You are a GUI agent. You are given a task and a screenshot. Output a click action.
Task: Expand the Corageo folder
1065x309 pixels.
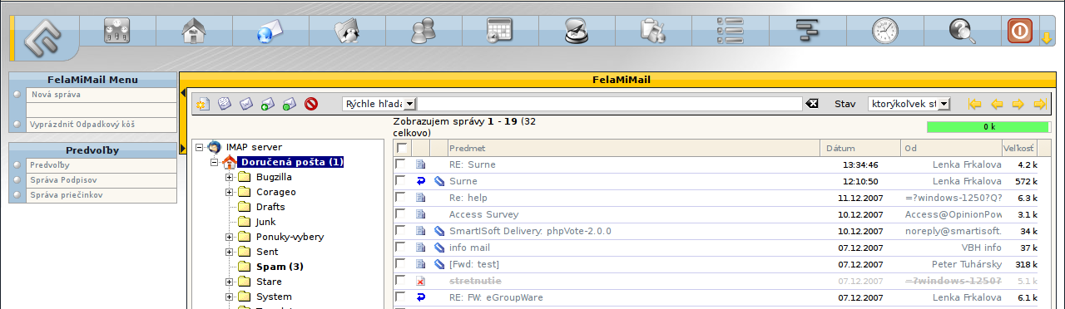[x=229, y=192]
